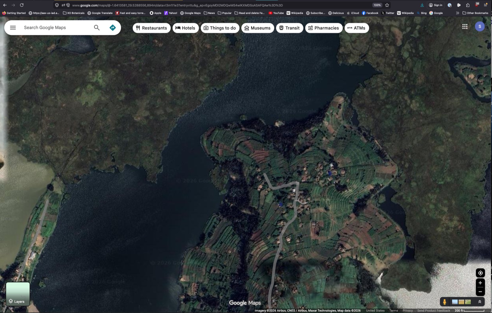492x313 pixels.
Task: Click the Pegman for Street View
Action: [445, 302]
